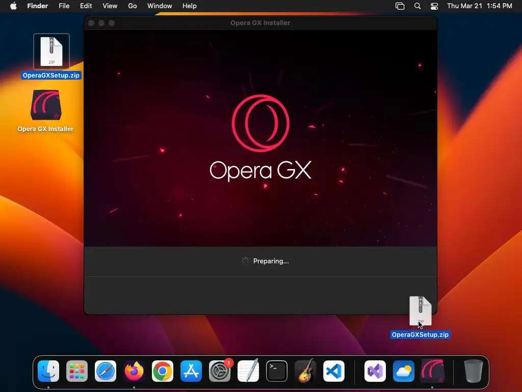The height and width of the screenshot is (392, 522).
Task: Open Control Center in the menu bar
Action: (x=434, y=6)
